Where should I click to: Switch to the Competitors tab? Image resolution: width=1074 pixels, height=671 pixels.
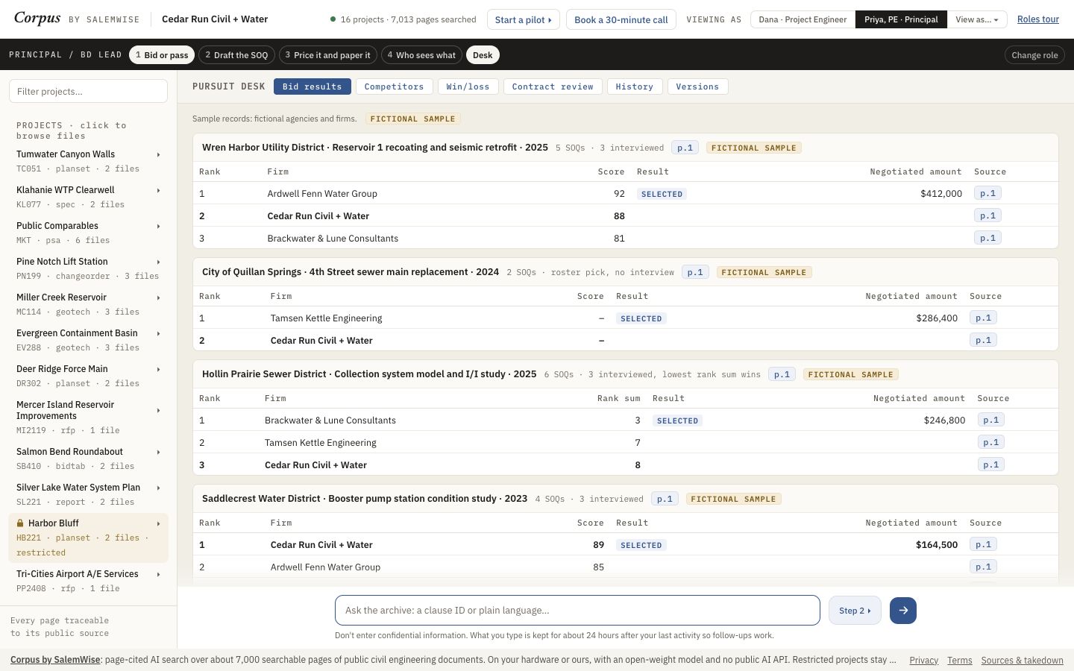(394, 86)
